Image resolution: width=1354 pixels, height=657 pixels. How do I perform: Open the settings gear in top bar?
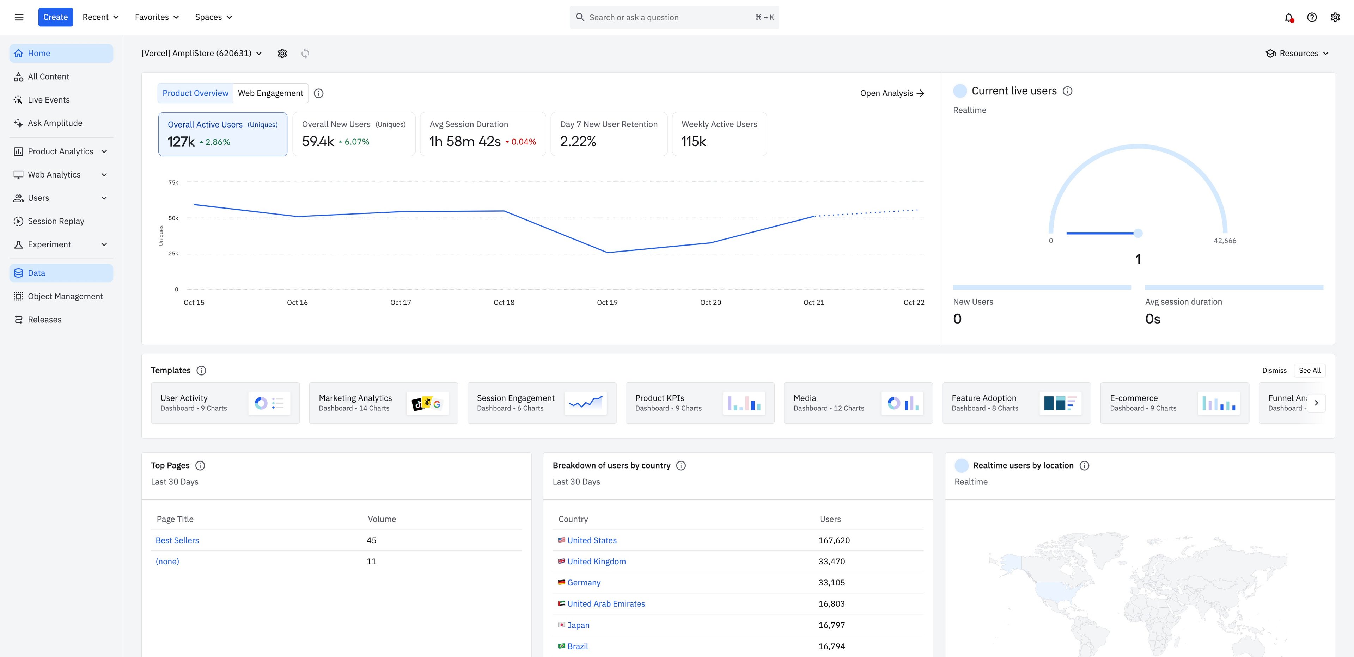(x=1335, y=17)
